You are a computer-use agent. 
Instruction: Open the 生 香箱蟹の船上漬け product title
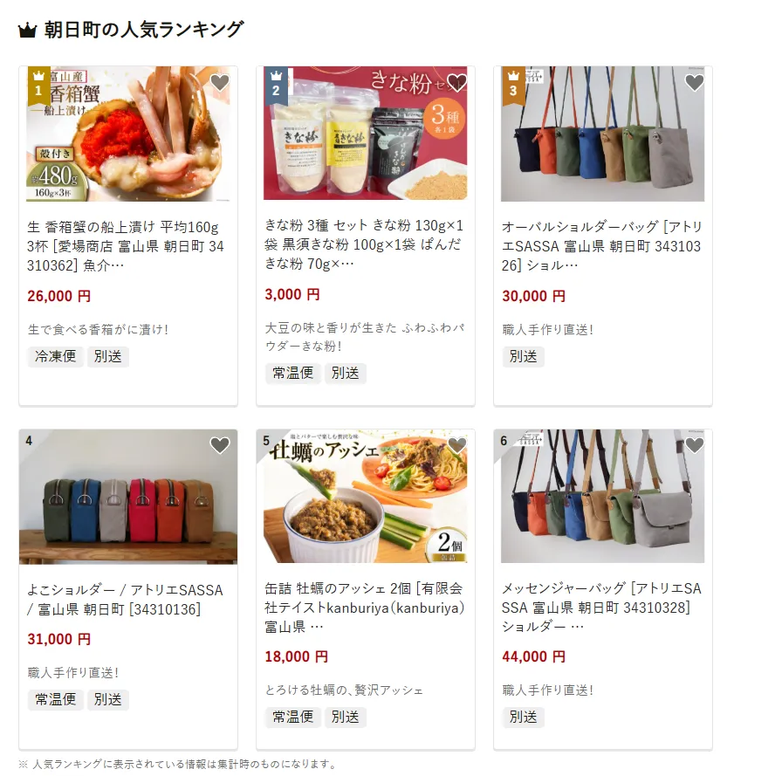point(125,246)
